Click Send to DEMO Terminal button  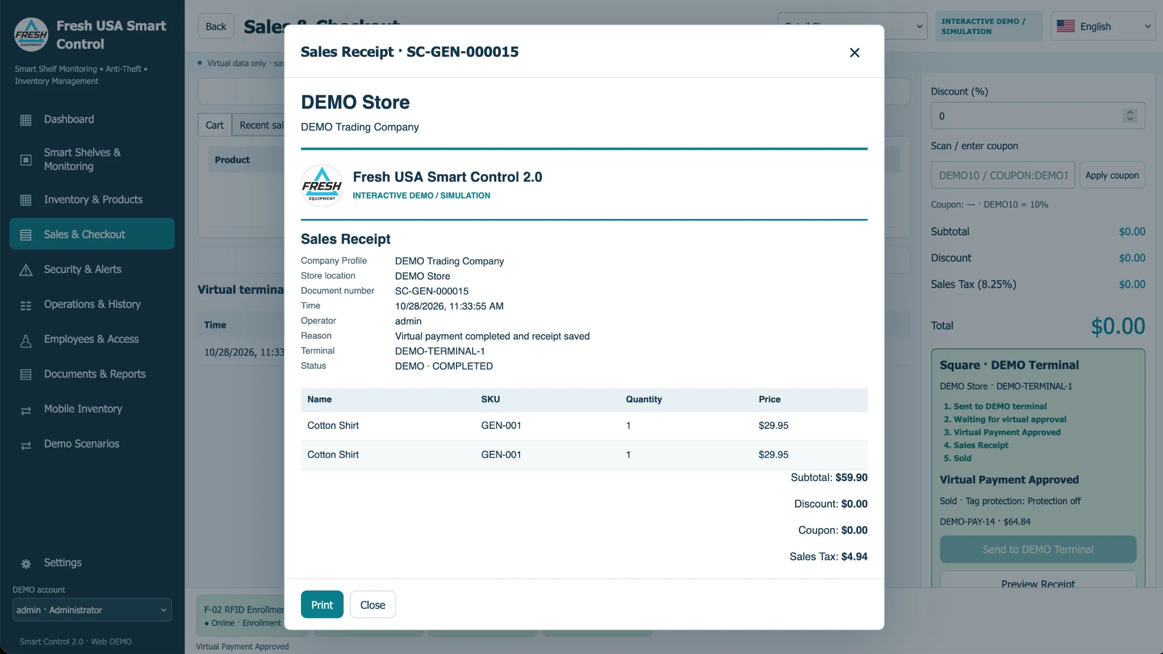pyautogui.click(x=1038, y=549)
